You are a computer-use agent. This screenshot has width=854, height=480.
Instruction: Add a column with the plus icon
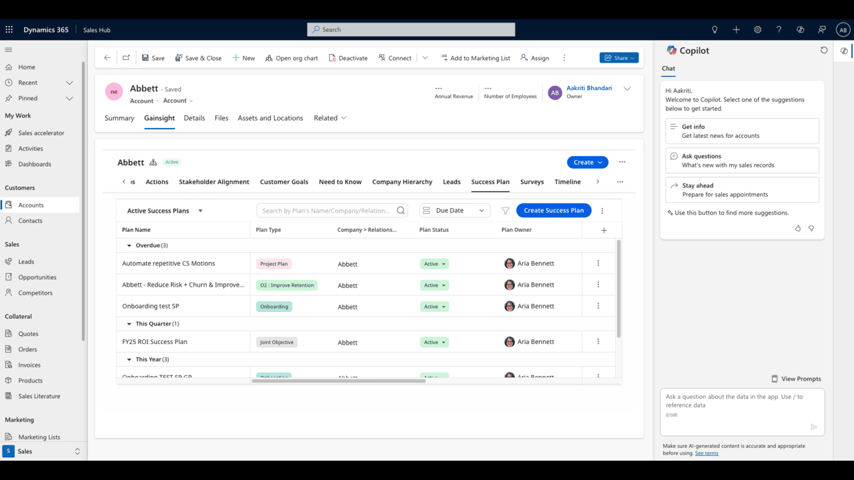pos(604,230)
